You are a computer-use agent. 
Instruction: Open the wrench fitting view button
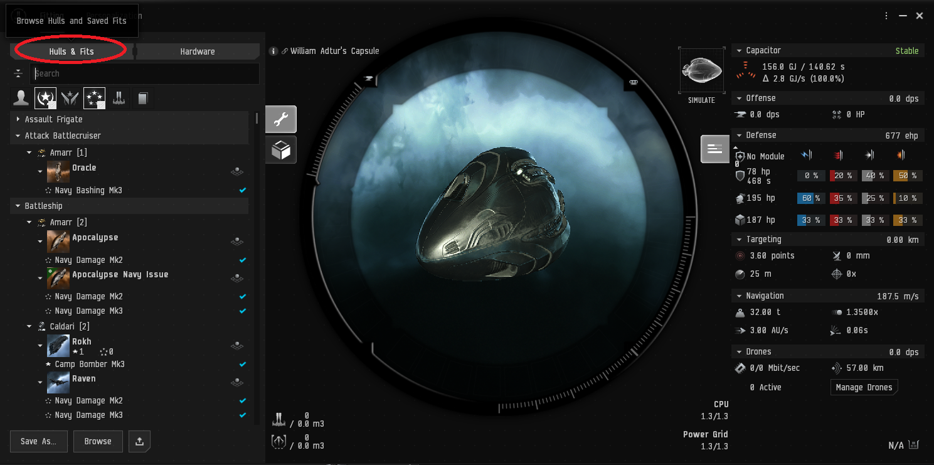[281, 119]
